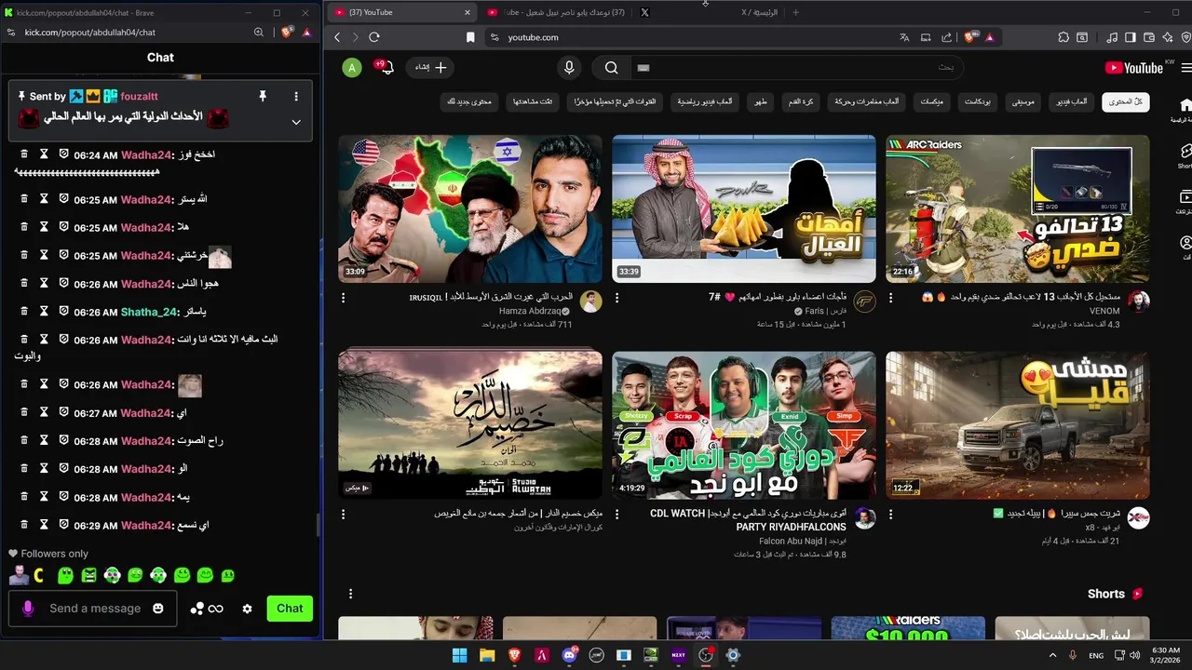The height and width of the screenshot is (670, 1192).
Task: Timeout the Shatha_24 message sender
Action: (x=44, y=312)
